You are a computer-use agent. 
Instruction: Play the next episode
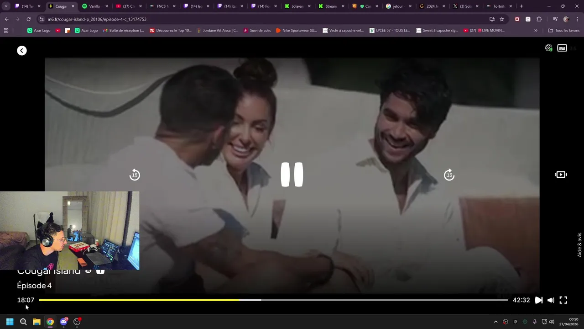pyautogui.click(x=539, y=300)
